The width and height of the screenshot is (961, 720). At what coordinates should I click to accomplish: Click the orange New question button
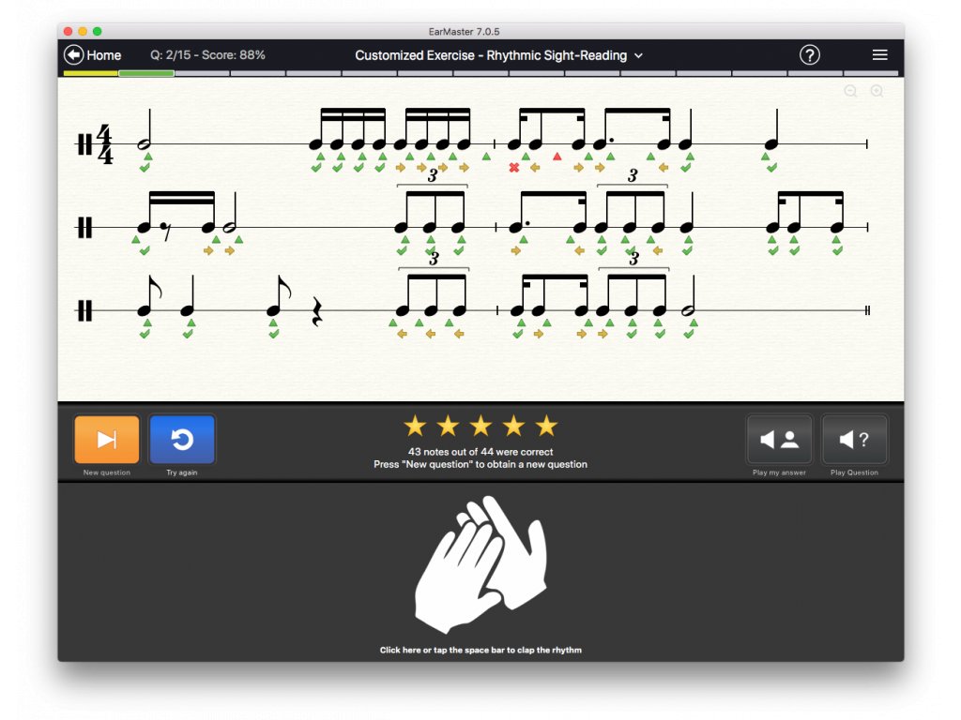[x=107, y=439]
